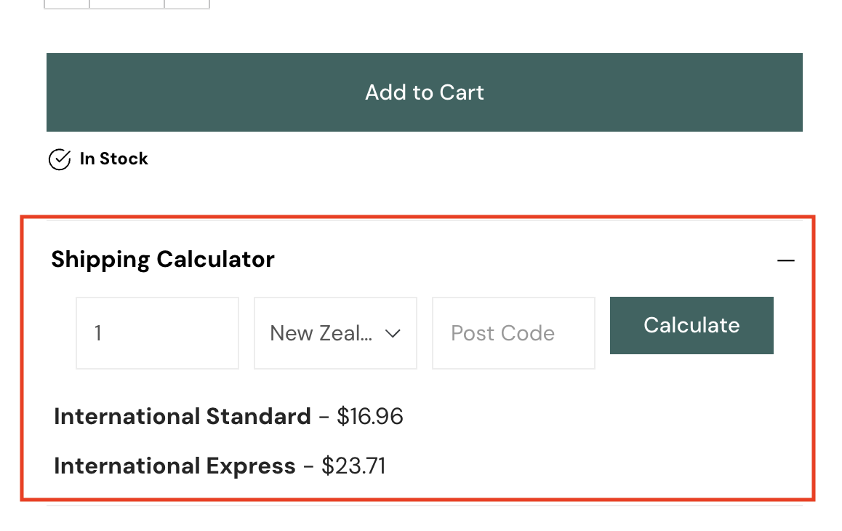Click the In Stock checkmark icon
This screenshot has height=531, width=842.
(x=60, y=159)
